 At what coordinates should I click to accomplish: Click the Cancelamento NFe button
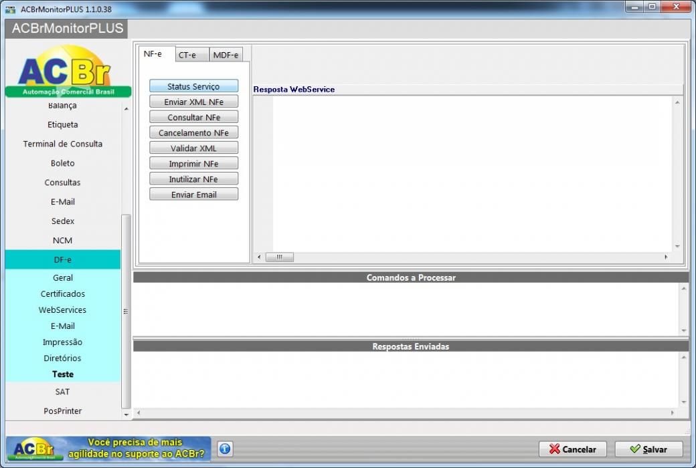193,132
